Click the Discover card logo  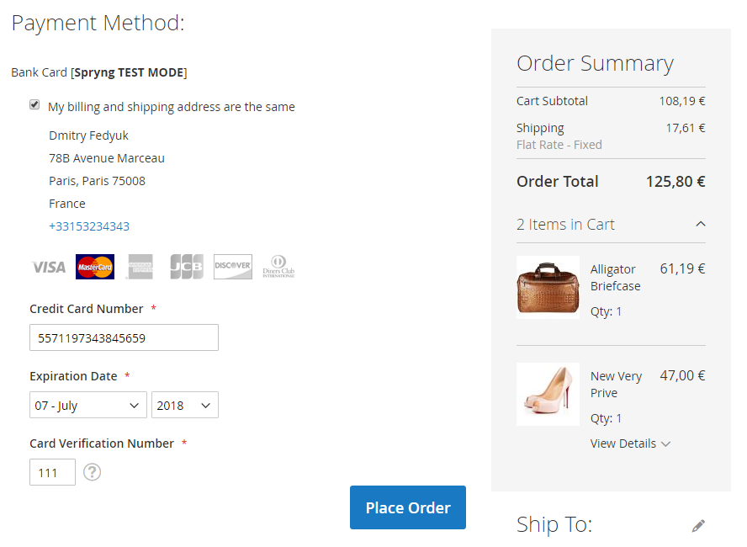pos(233,267)
